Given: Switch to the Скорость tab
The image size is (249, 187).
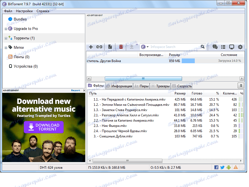Looking at the screenshot, I should (x=182, y=86).
